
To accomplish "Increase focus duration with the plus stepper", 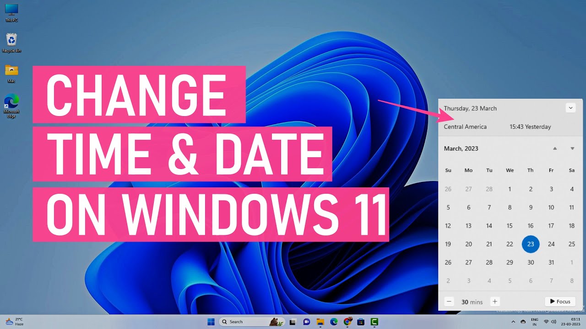I will 495,302.
